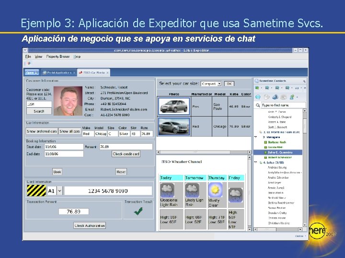Click the Transaction Amount field 76.89
345x258 pixels.
click(x=74, y=212)
